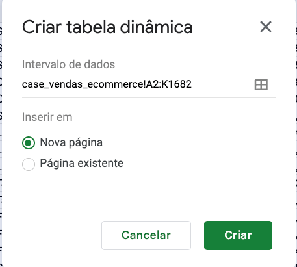Click the 'Página existente' option label text
The width and height of the screenshot is (297, 267).
point(82,163)
